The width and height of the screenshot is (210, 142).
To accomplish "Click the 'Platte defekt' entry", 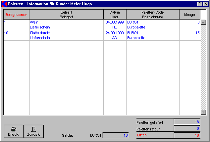I will click(x=40, y=33).
